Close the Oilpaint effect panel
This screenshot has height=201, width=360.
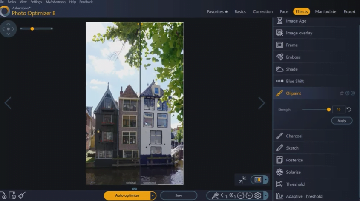pos(353,93)
